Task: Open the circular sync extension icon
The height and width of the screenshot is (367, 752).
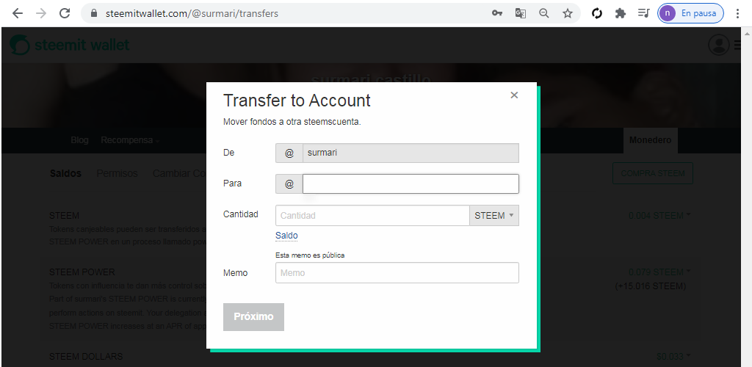Action: point(596,13)
